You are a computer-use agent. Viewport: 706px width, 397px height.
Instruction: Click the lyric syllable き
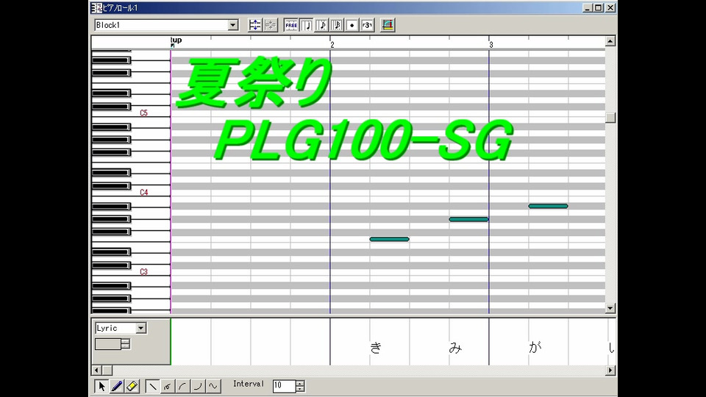pos(376,348)
